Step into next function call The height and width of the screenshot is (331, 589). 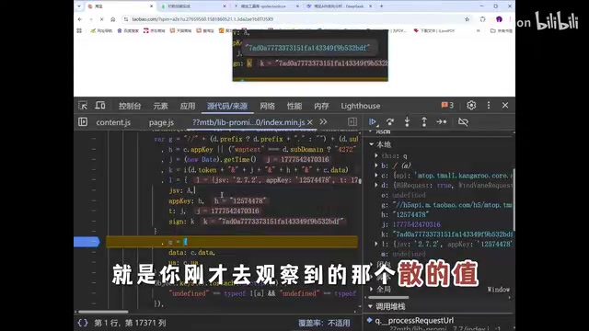(x=407, y=122)
